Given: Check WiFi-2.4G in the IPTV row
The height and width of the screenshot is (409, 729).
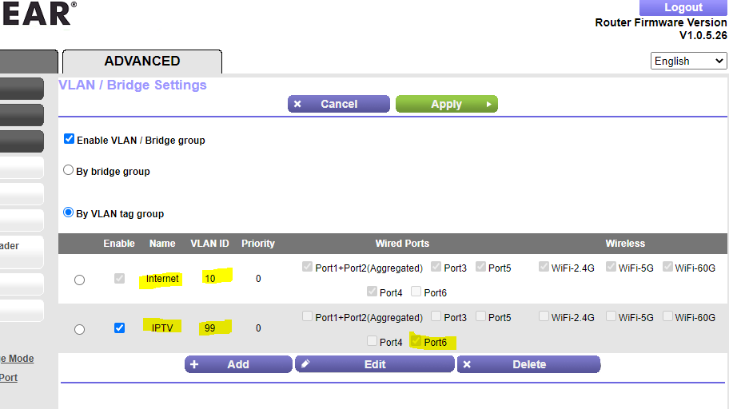Looking at the screenshot, I should point(544,316).
